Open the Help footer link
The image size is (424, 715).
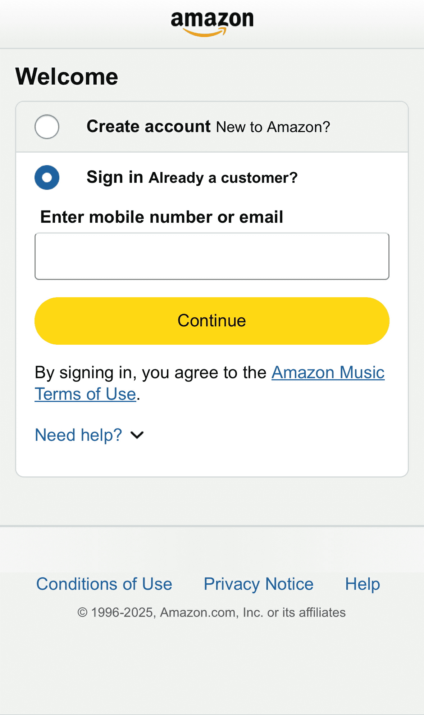pos(362,584)
